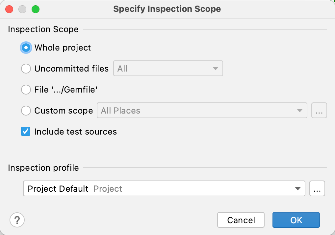
Task: Uncheck Include test sources
Action: point(26,132)
